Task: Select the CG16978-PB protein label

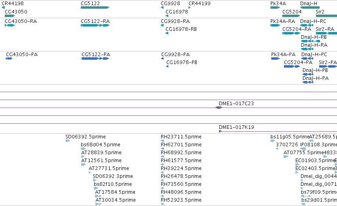Action: click(182, 62)
